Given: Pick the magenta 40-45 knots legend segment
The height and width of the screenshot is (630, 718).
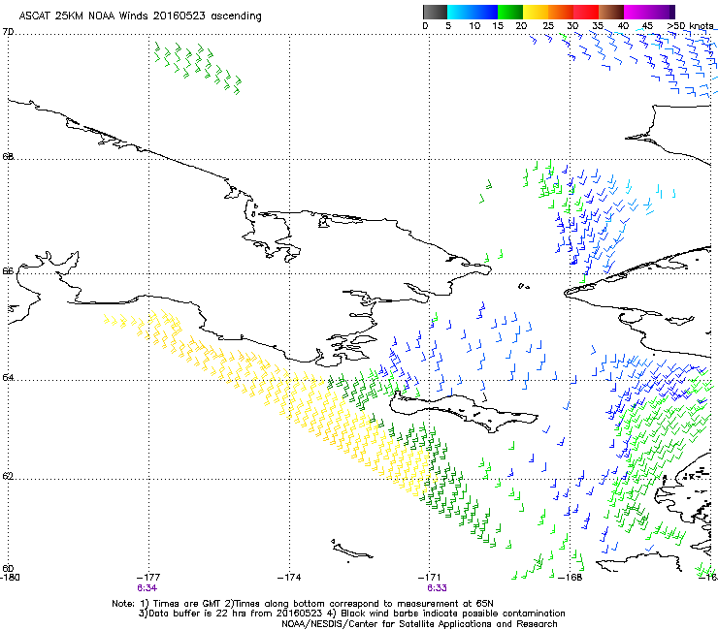Looking at the screenshot, I should click(x=636, y=12).
